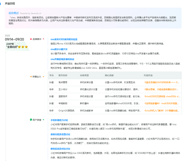Open the 新机信息及对比讨论 topic
The width and height of the screenshot is (186, 162).
pyautogui.click(x=60, y=149)
